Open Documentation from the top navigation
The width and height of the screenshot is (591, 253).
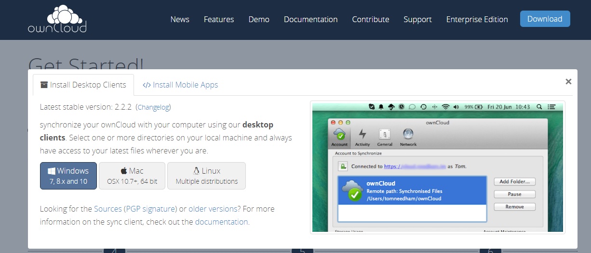[311, 19]
